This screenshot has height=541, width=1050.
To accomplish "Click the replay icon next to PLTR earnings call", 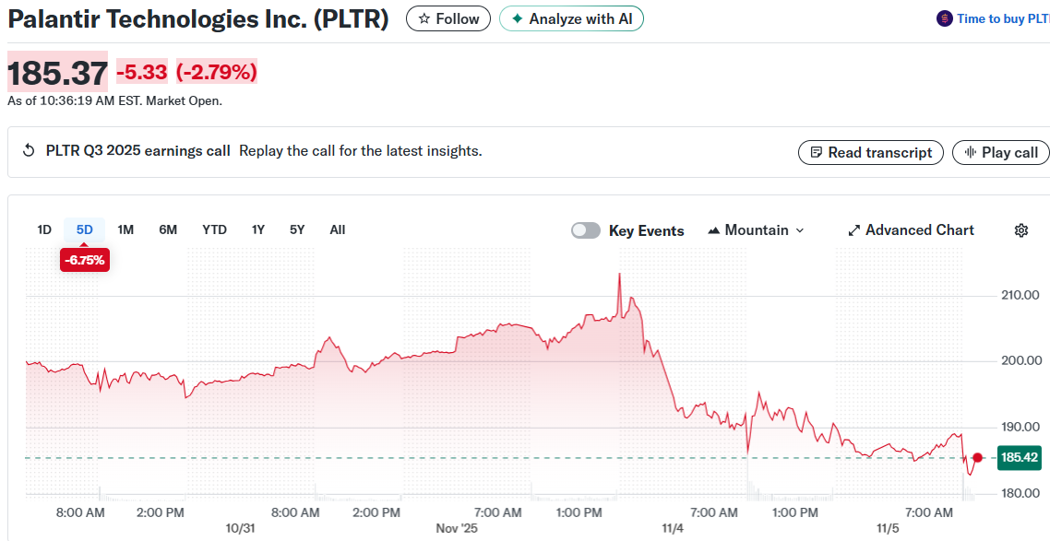I will coord(30,150).
